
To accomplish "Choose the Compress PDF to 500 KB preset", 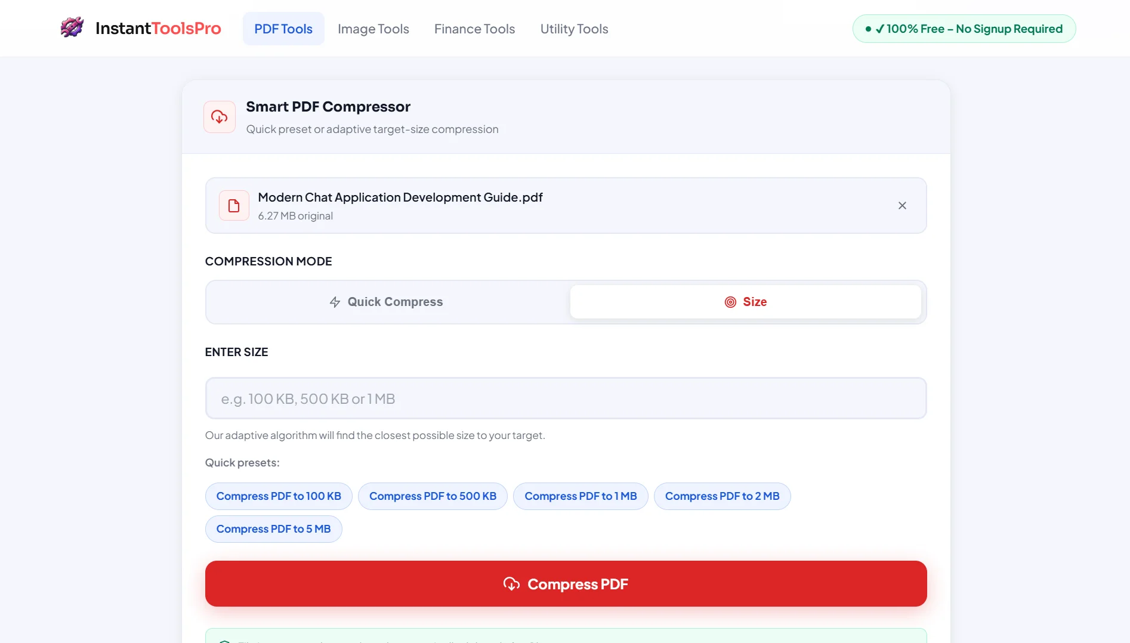I will 433,496.
